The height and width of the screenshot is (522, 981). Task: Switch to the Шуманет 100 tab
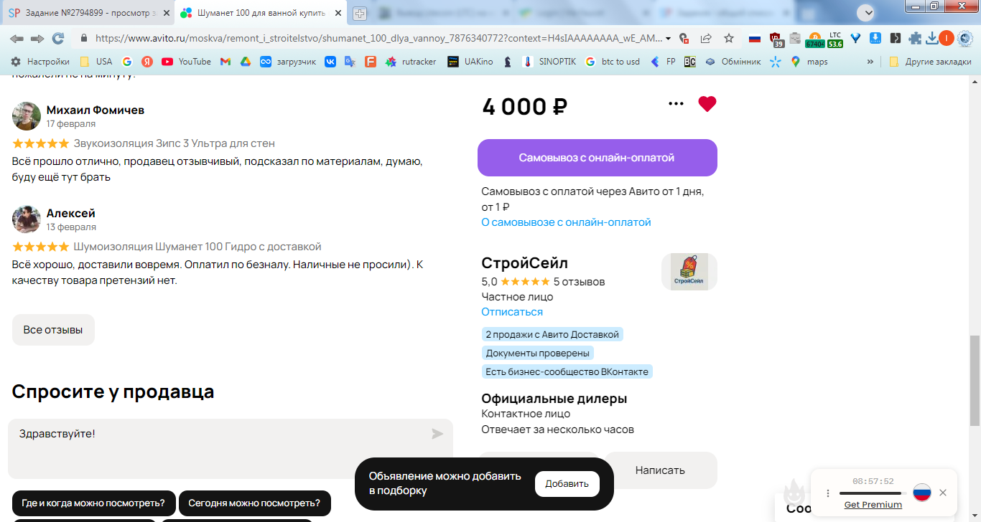260,13
